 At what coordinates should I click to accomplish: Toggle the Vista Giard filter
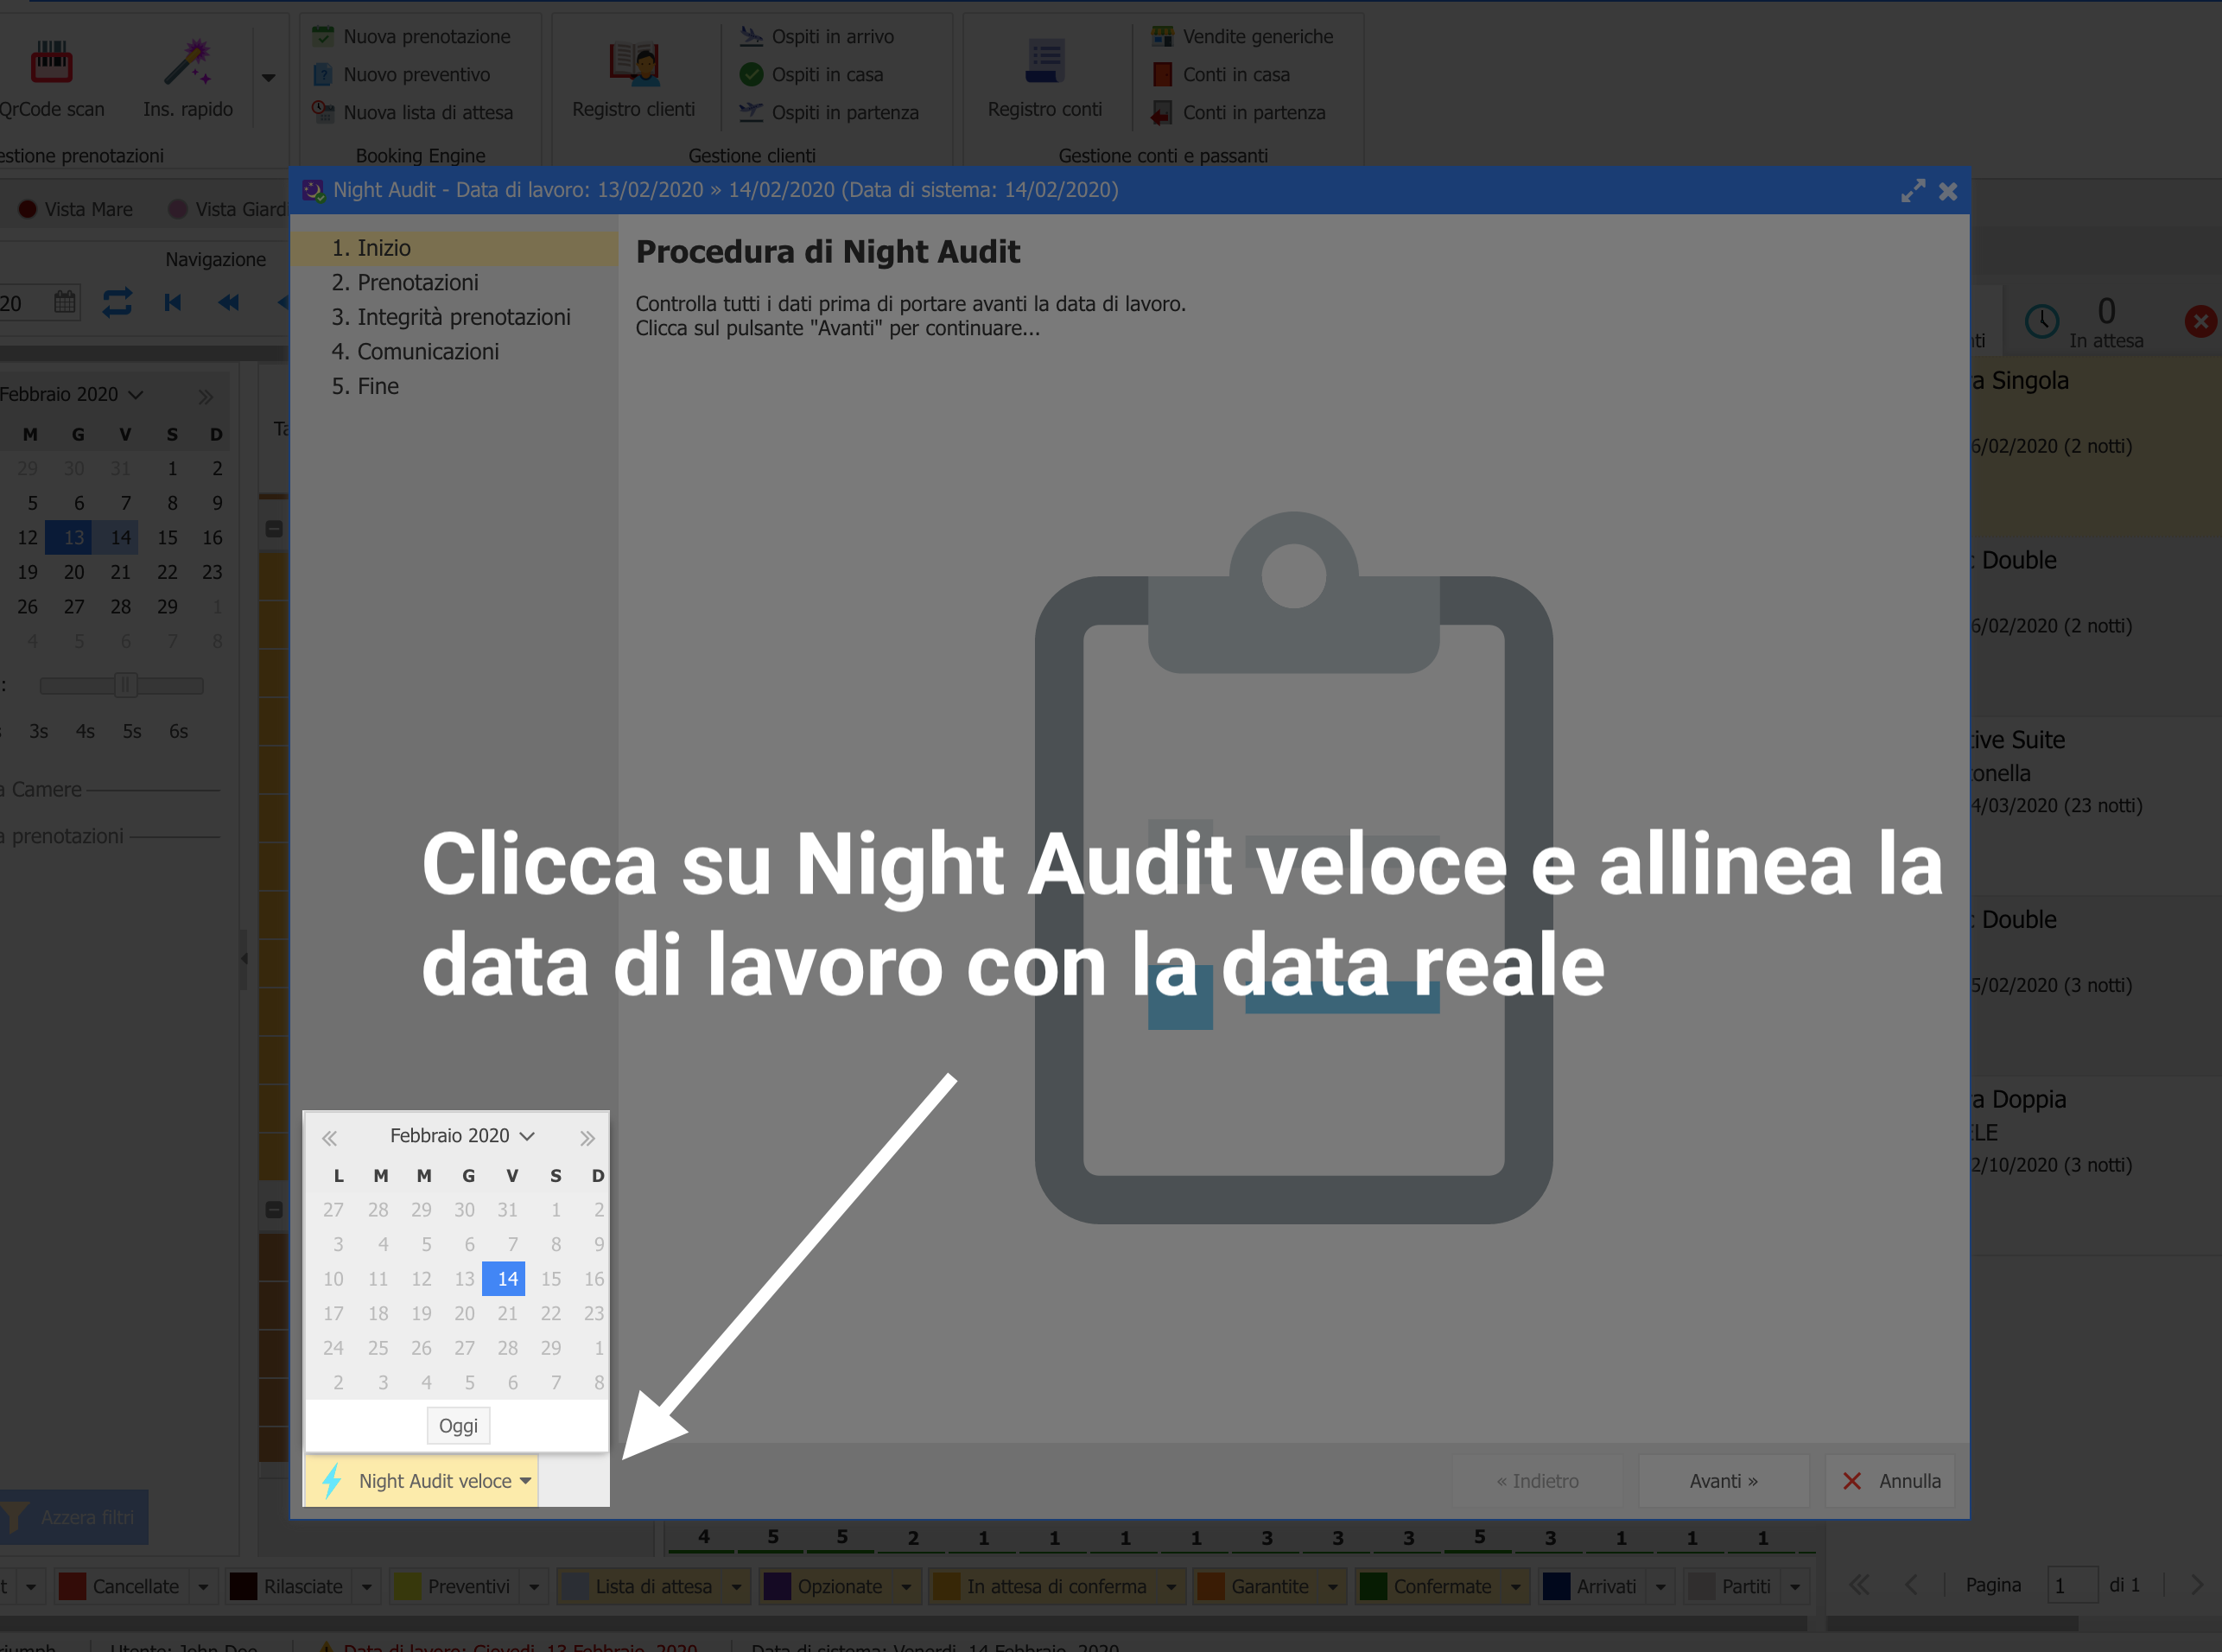click(x=228, y=209)
